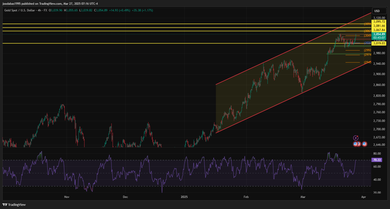Viewport: 390px width, 209px height.
Task: Click the leftmost US flag event icon
Action: [355, 144]
